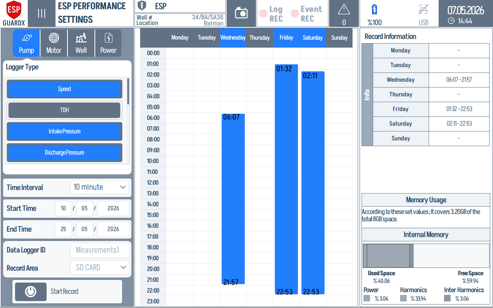Image resolution: width=493 pixels, height=308 pixels.
Task: Click the Internal Memory usage bar
Action: (426, 256)
